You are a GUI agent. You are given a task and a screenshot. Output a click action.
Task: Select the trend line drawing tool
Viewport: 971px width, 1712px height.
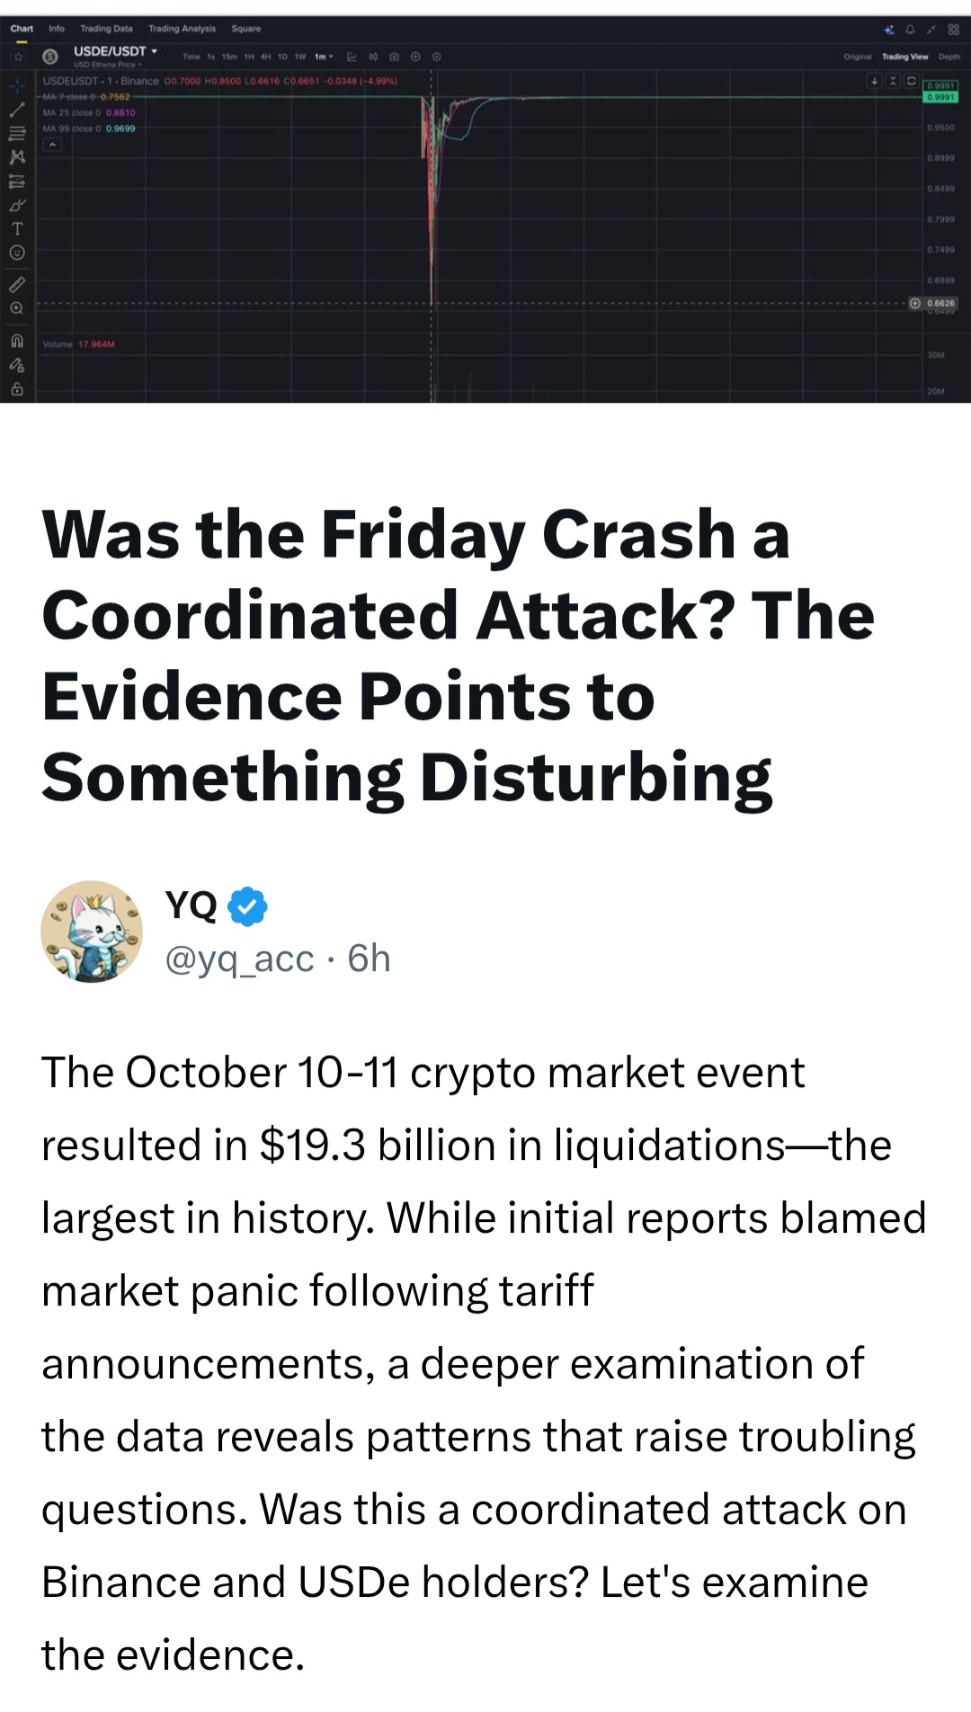pos(16,110)
